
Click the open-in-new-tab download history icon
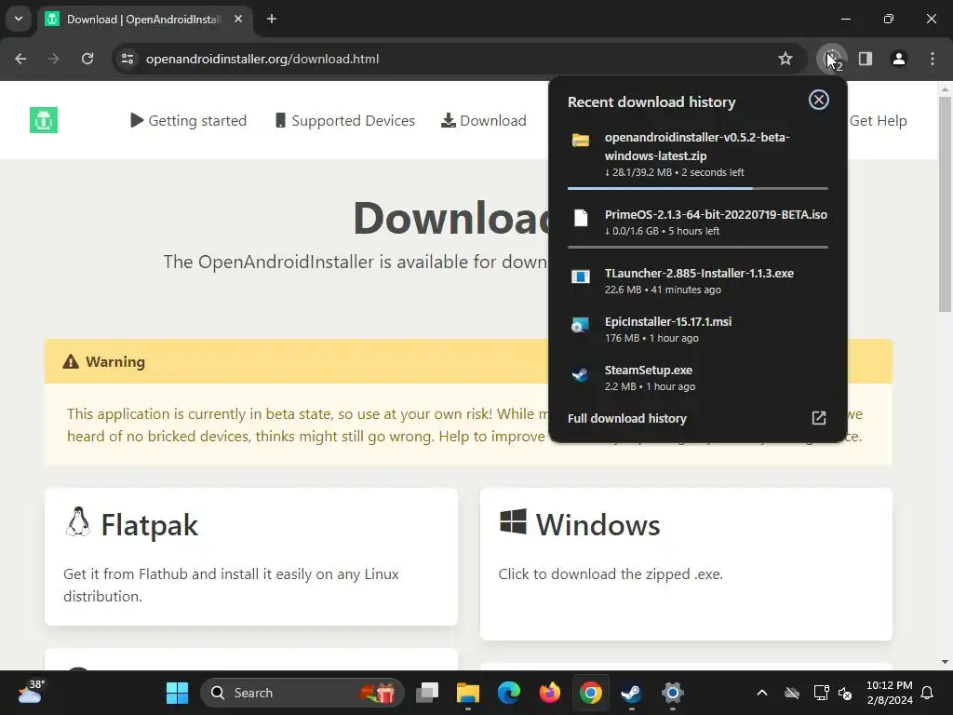[x=819, y=418]
